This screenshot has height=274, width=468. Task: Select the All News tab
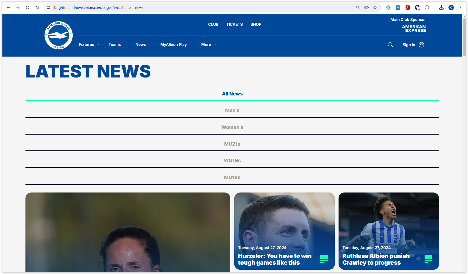click(x=232, y=94)
